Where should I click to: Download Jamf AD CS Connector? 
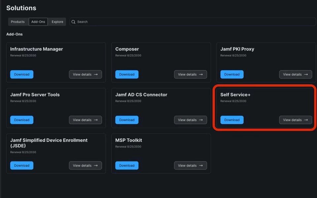point(127,120)
